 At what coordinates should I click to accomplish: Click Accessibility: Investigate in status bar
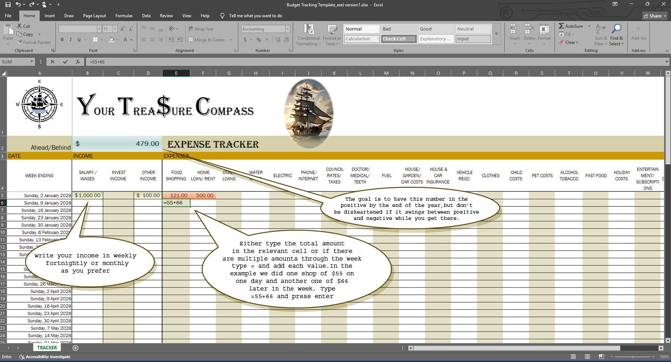pyautogui.click(x=45, y=357)
